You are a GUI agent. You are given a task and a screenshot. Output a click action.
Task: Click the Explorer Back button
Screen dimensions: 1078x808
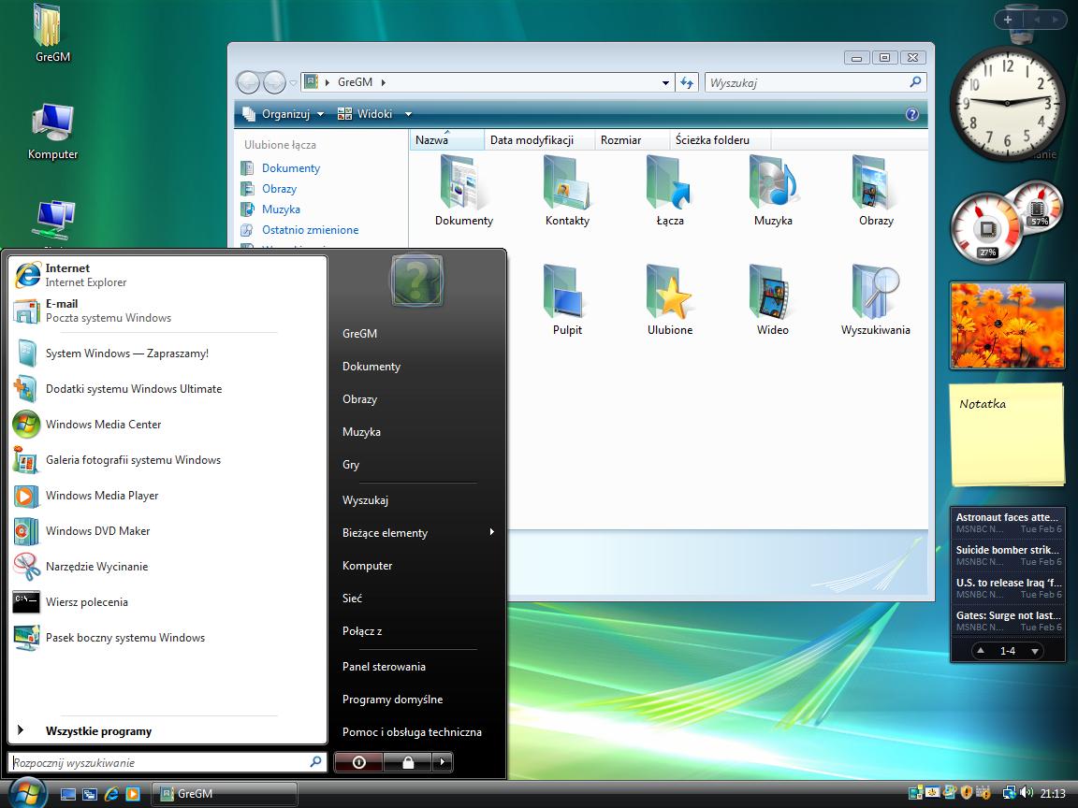tap(248, 82)
